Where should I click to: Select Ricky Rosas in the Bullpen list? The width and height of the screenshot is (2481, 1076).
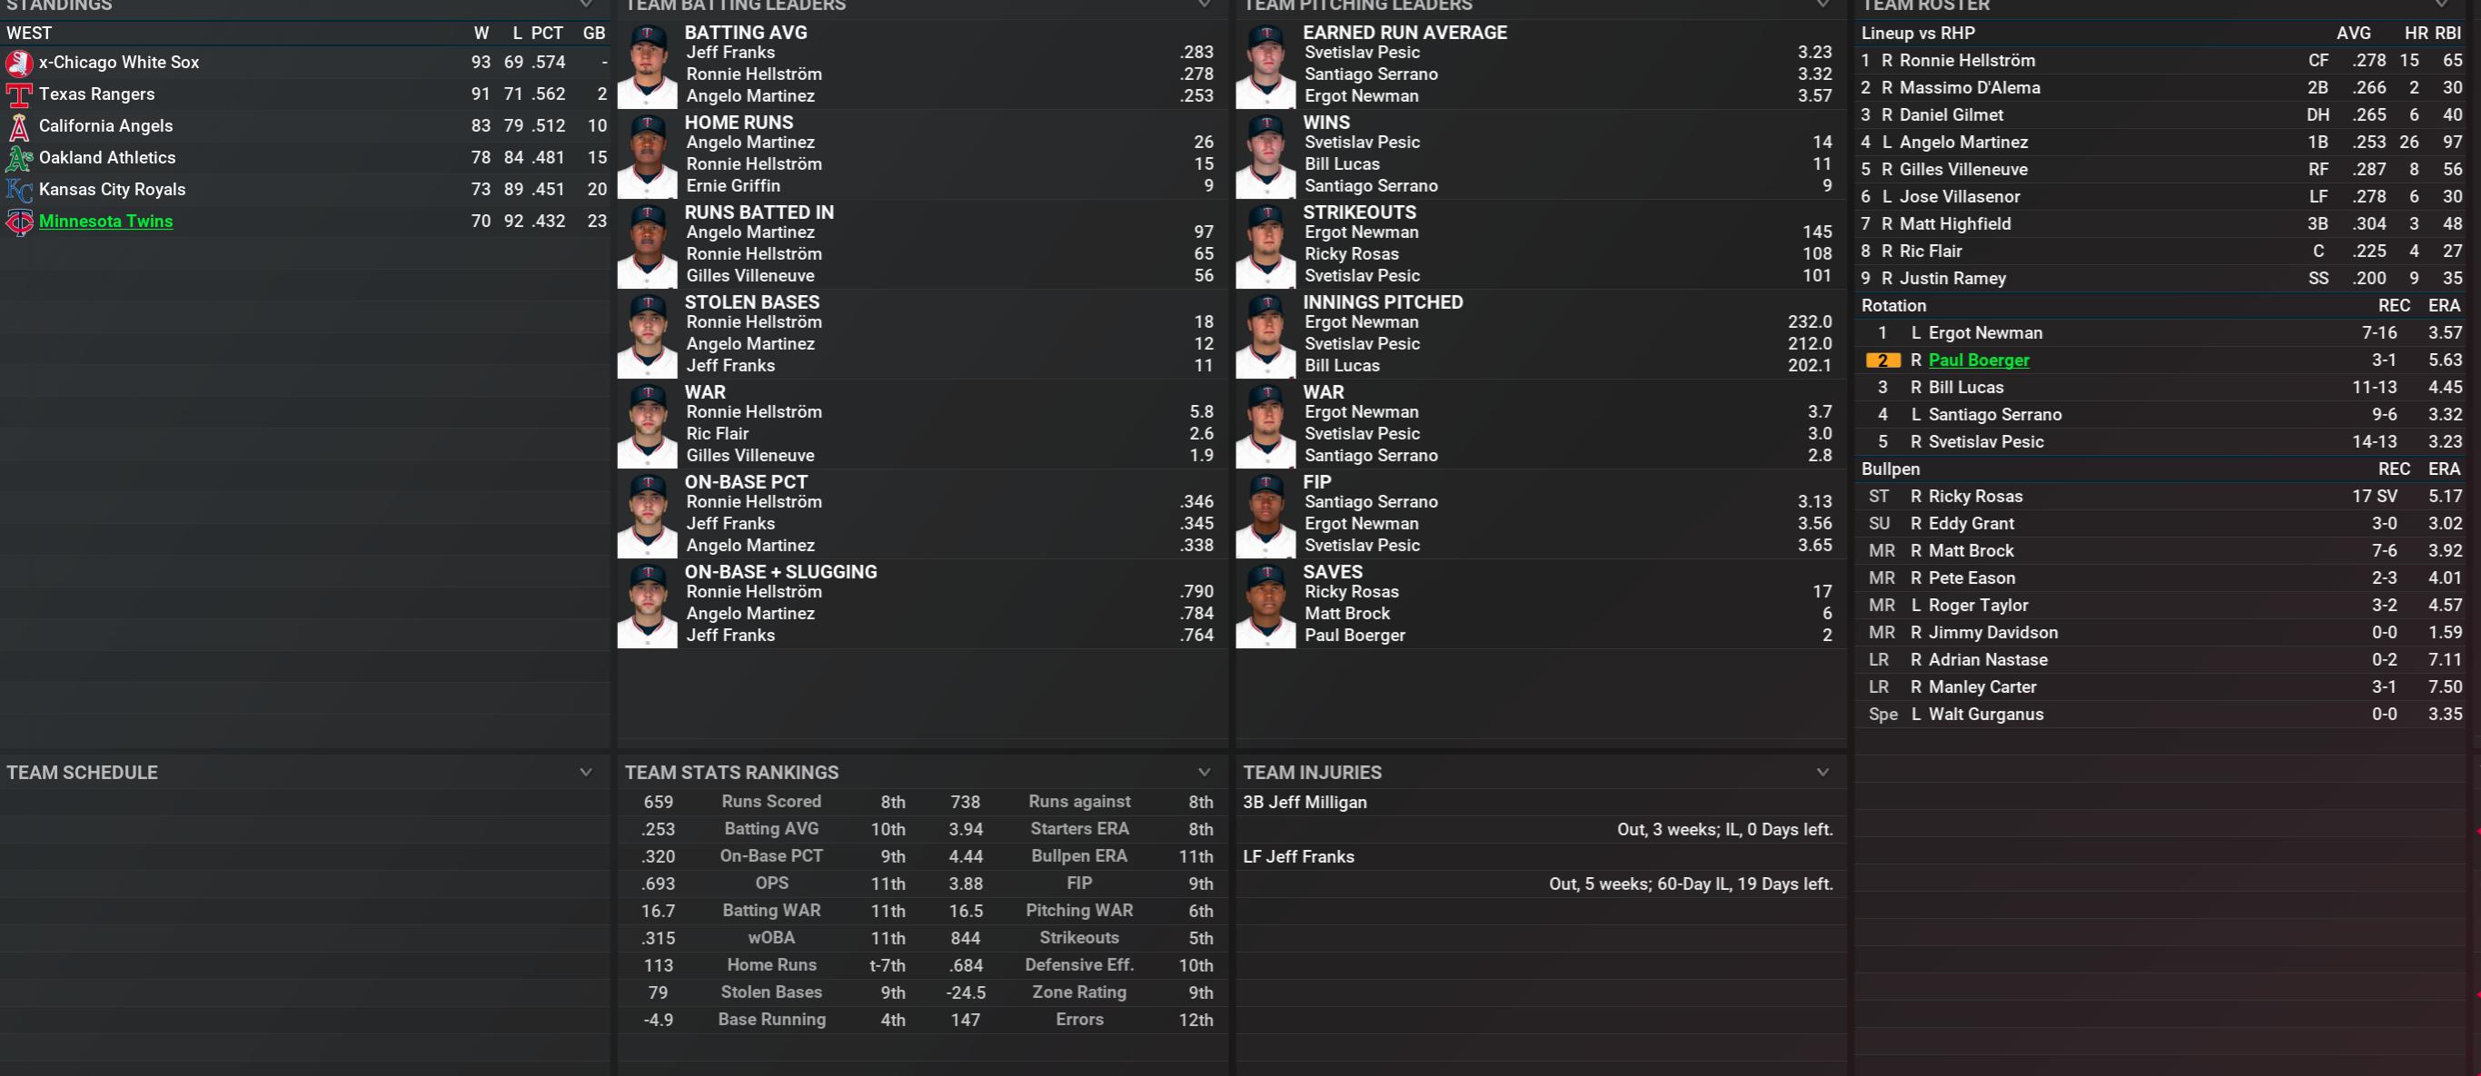coord(1974,497)
